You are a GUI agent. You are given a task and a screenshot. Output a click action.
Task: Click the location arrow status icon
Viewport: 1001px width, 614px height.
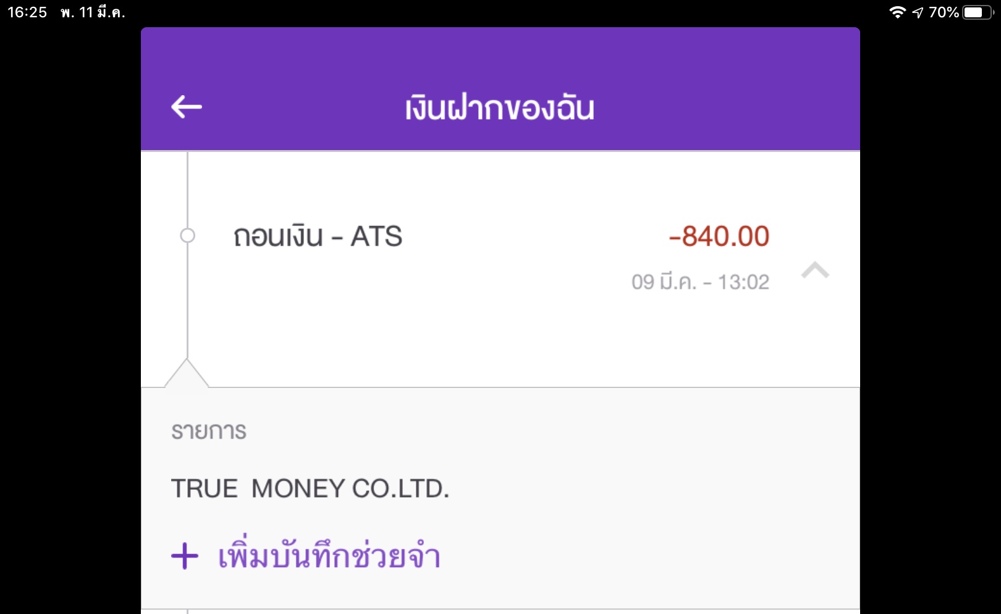click(918, 12)
